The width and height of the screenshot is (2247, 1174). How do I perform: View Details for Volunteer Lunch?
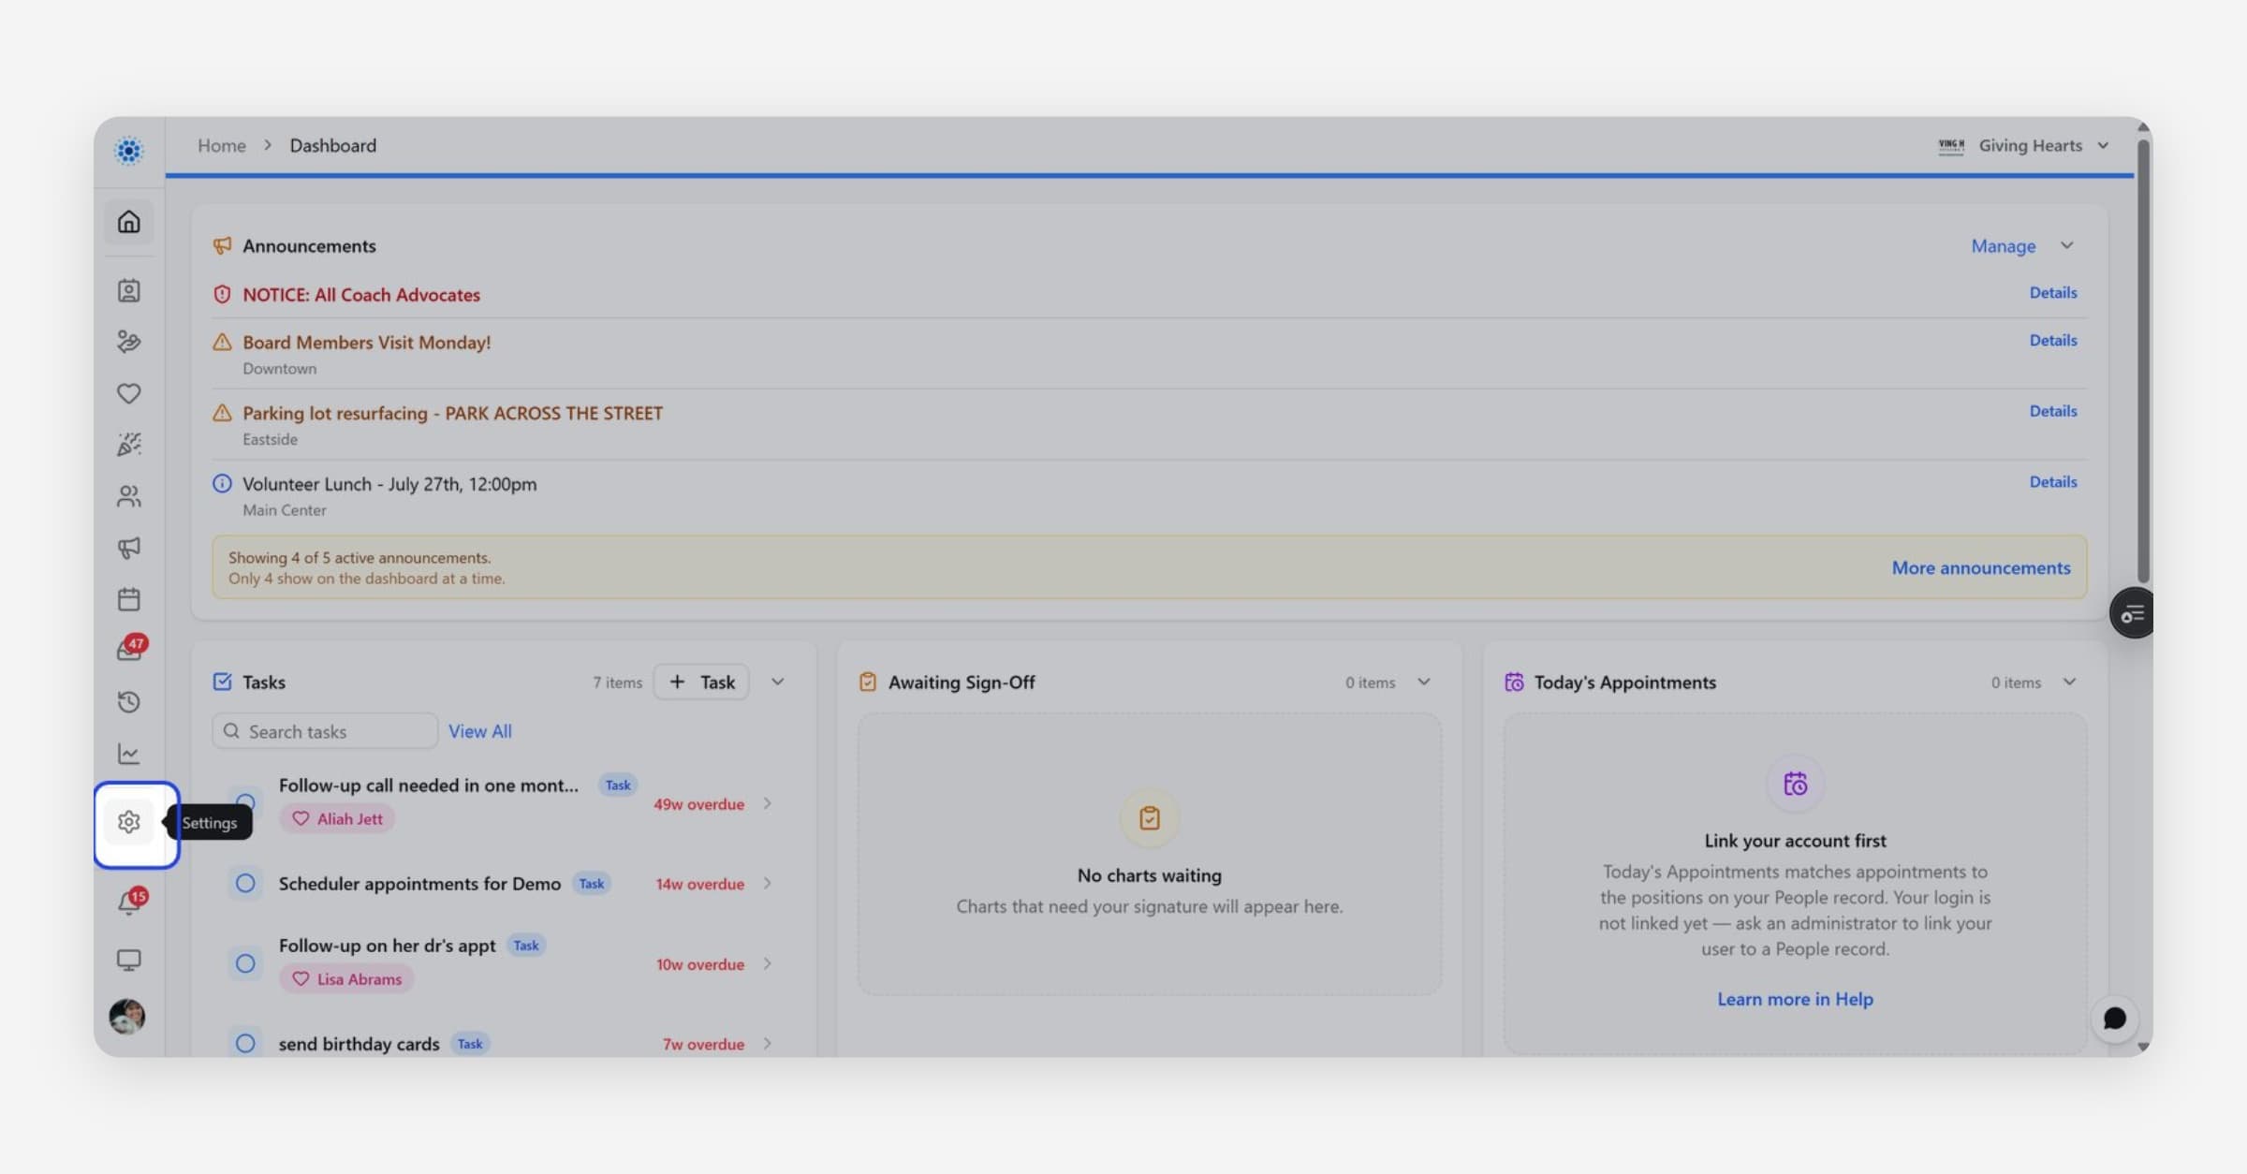pyautogui.click(x=2053, y=481)
